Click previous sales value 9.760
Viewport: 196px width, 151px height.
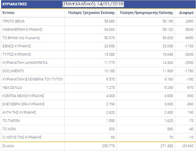pyautogui.click(x=169, y=79)
